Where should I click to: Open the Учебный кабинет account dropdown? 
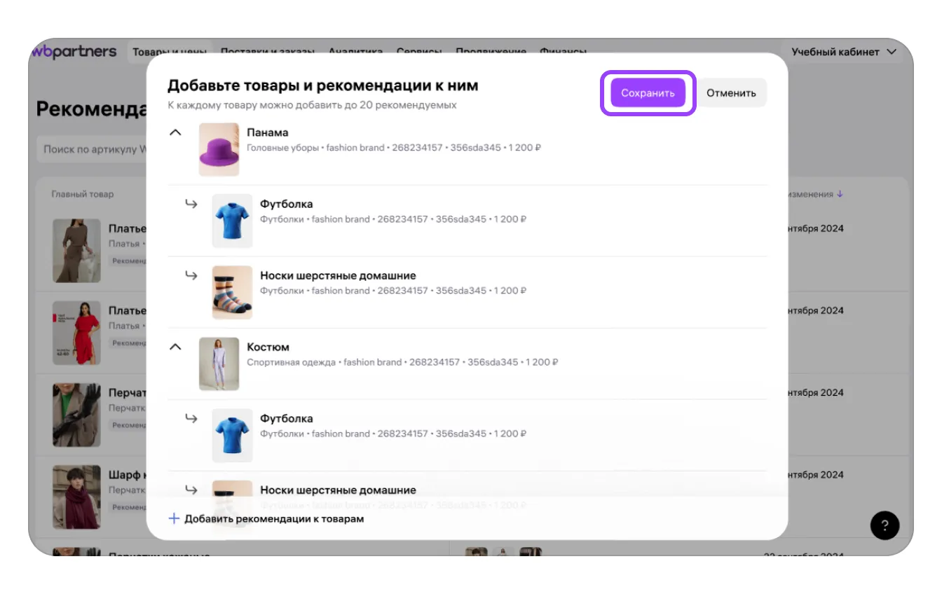[843, 52]
